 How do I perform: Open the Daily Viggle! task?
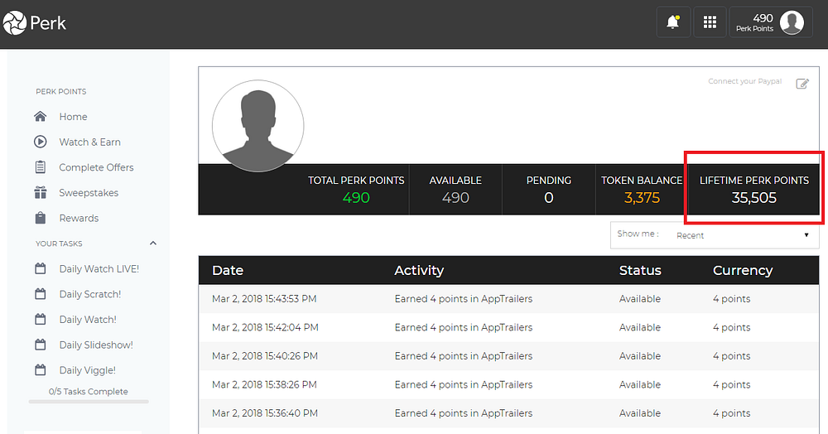point(87,370)
